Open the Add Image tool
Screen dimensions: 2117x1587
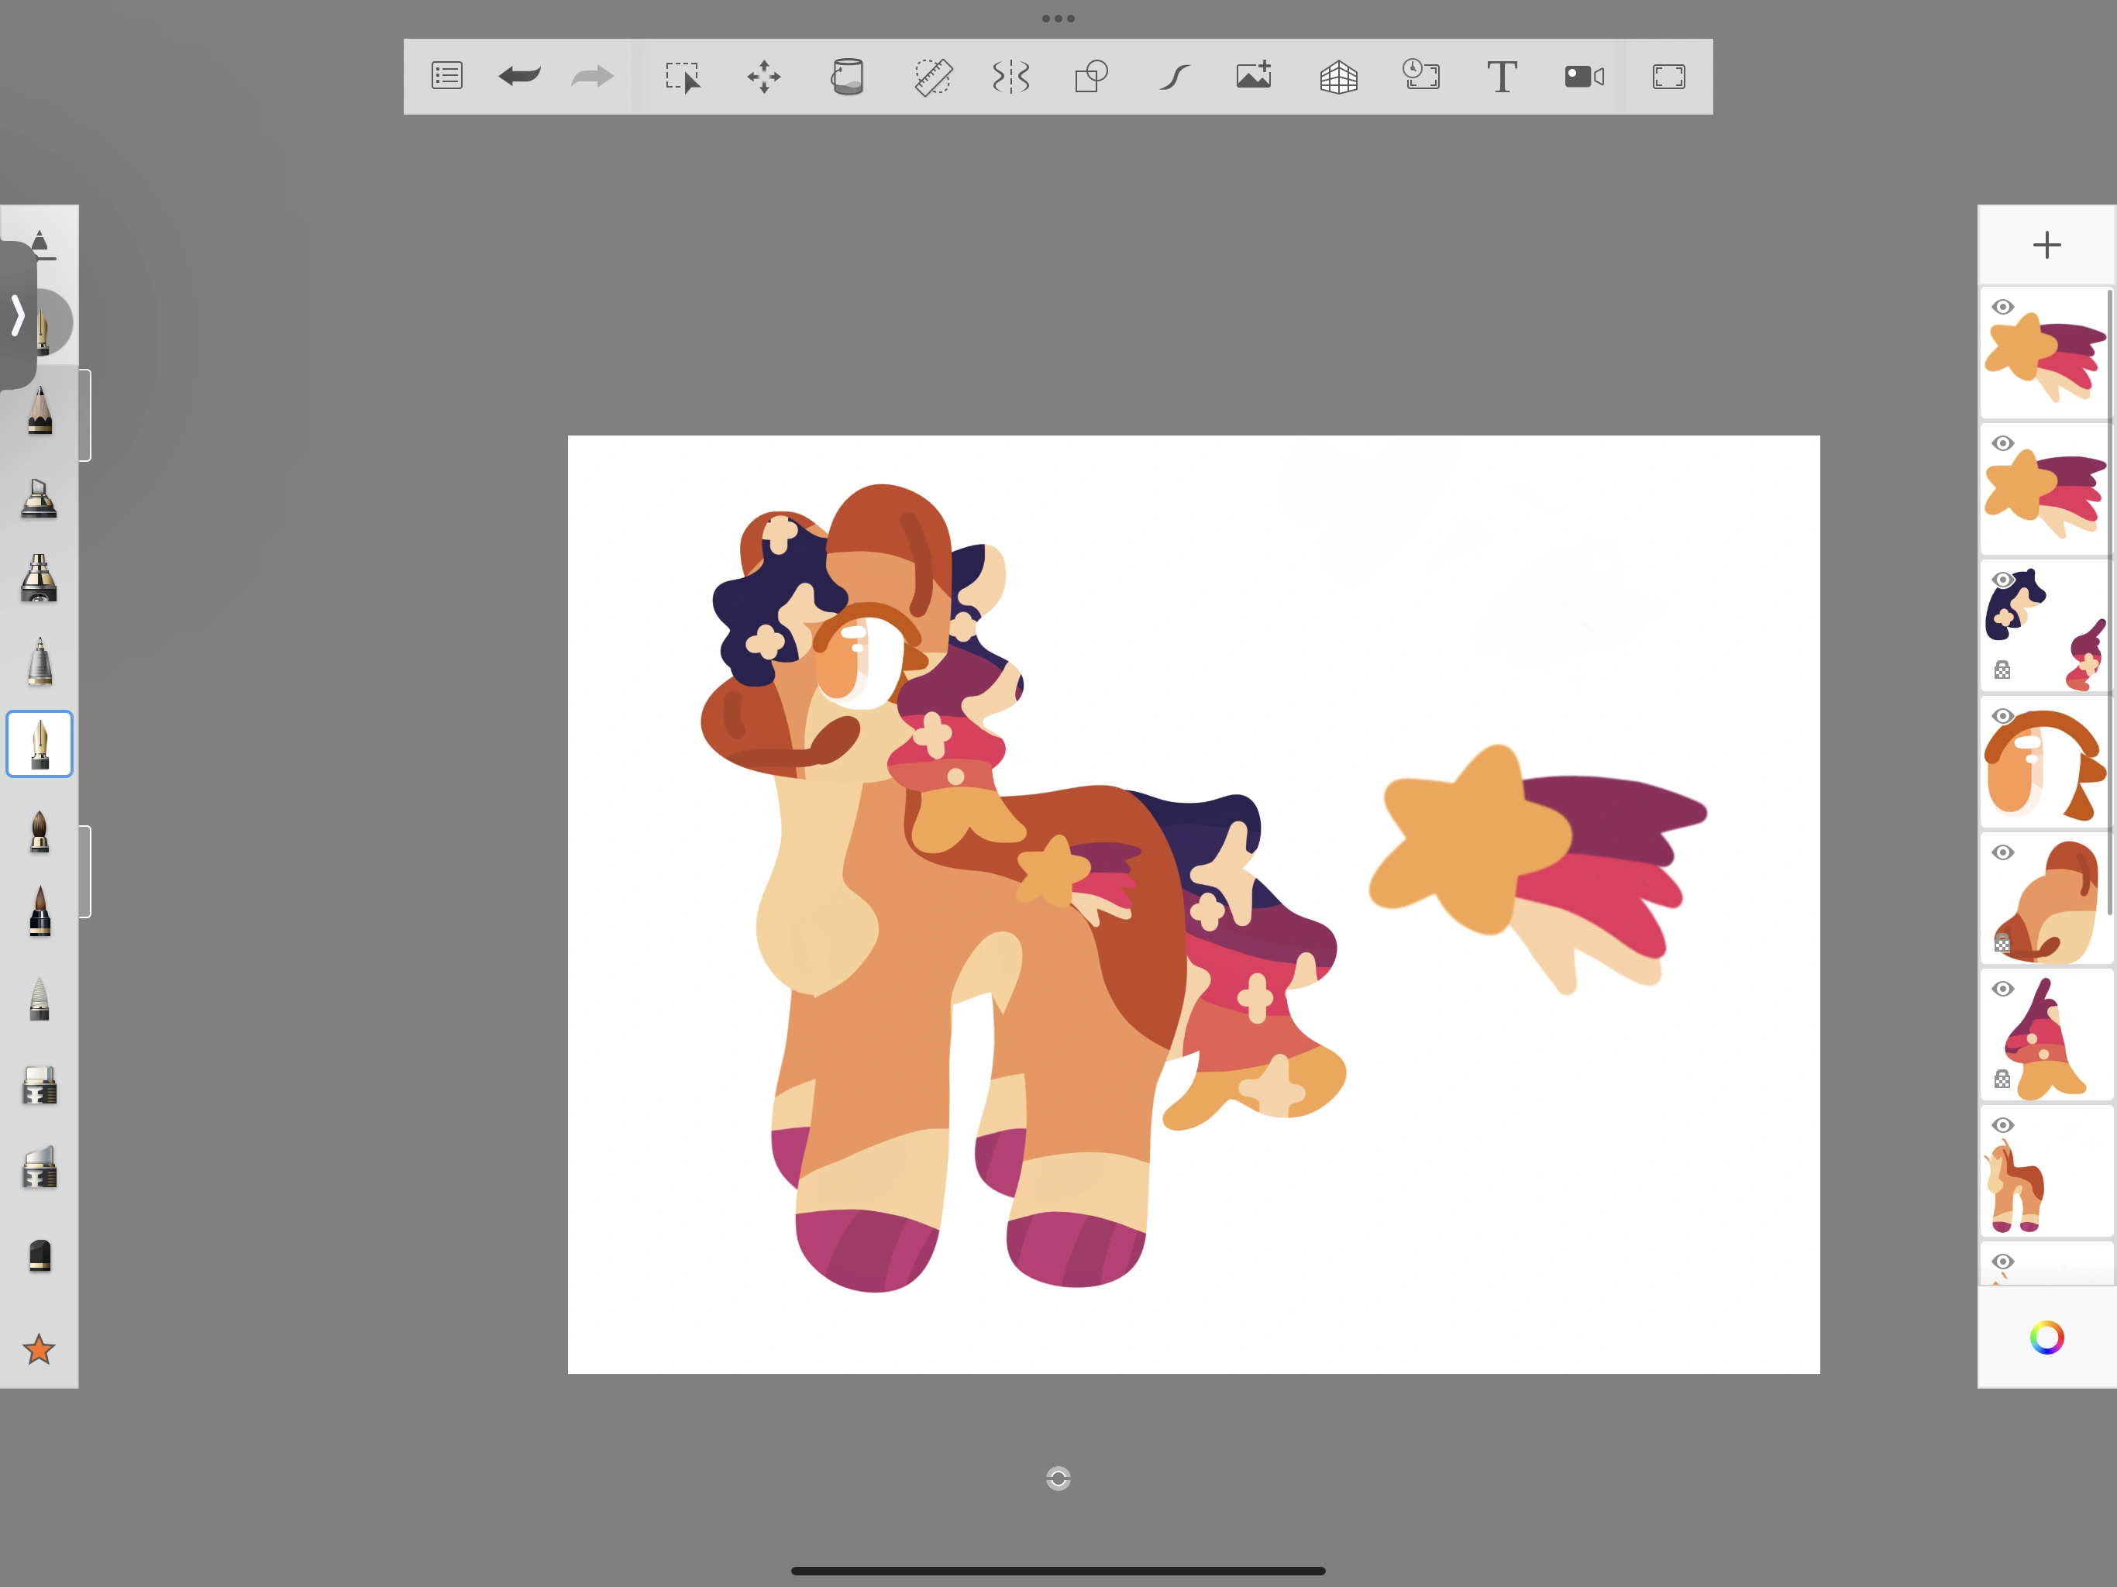(x=1254, y=77)
